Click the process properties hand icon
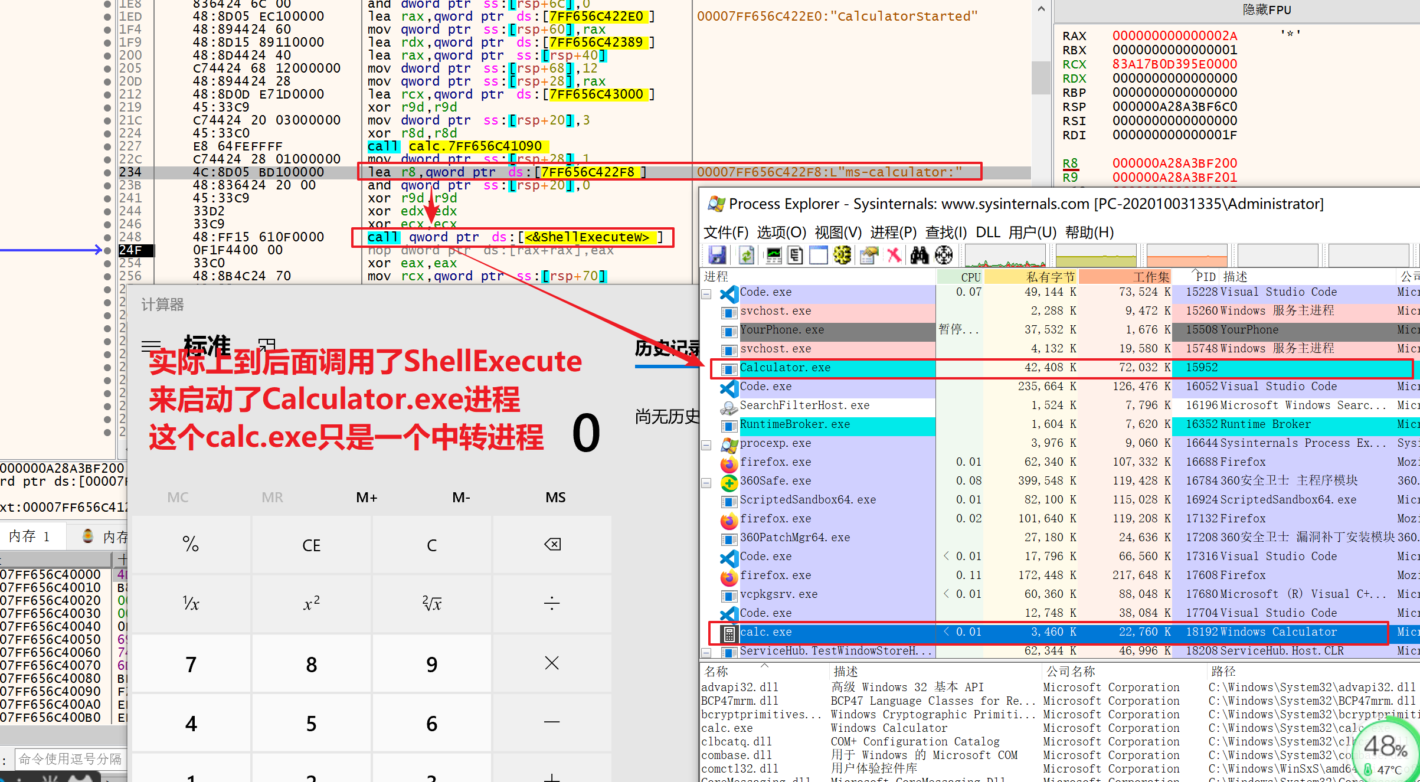The image size is (1420, 782). [868, 254]
